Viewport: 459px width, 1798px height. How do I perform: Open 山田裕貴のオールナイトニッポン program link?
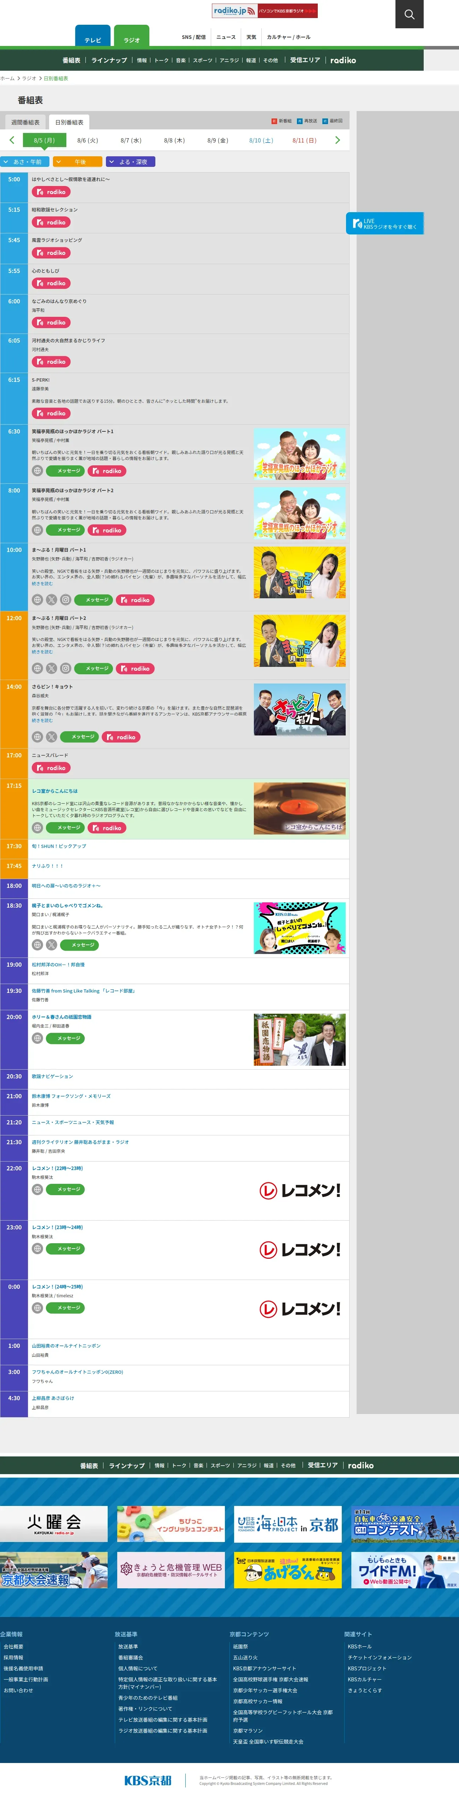click(x=66, y=1346)
